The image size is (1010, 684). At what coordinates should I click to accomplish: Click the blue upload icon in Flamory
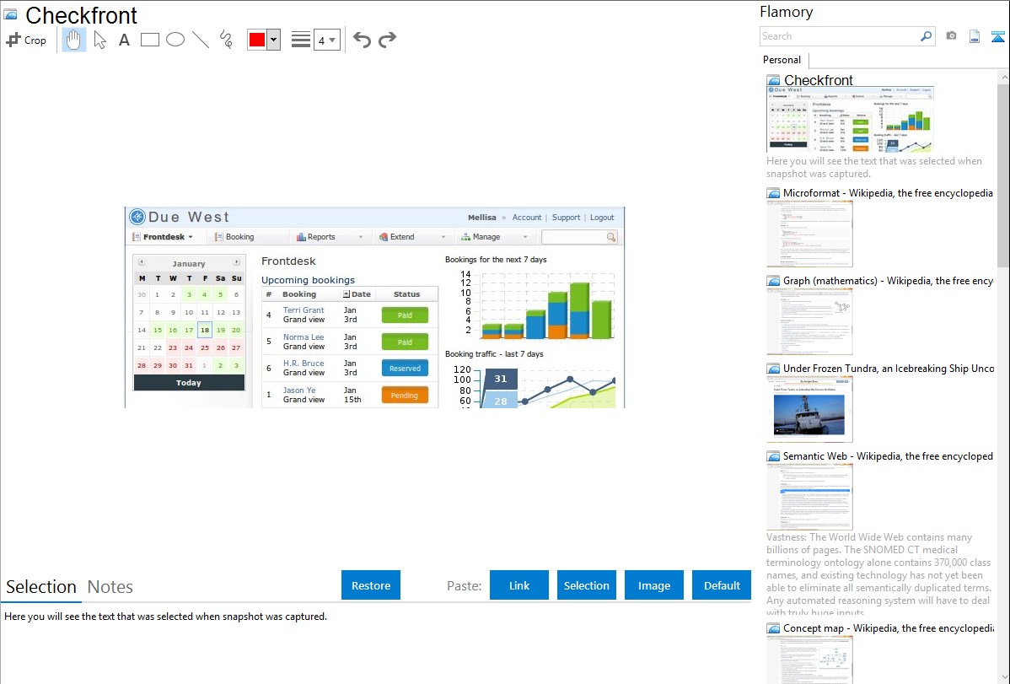point(997,36)
